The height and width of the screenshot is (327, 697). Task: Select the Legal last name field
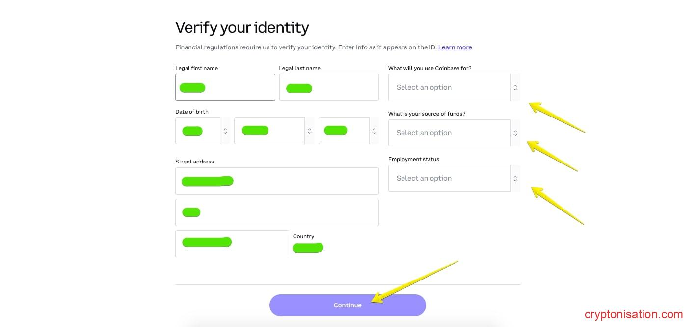pos(329,87)
